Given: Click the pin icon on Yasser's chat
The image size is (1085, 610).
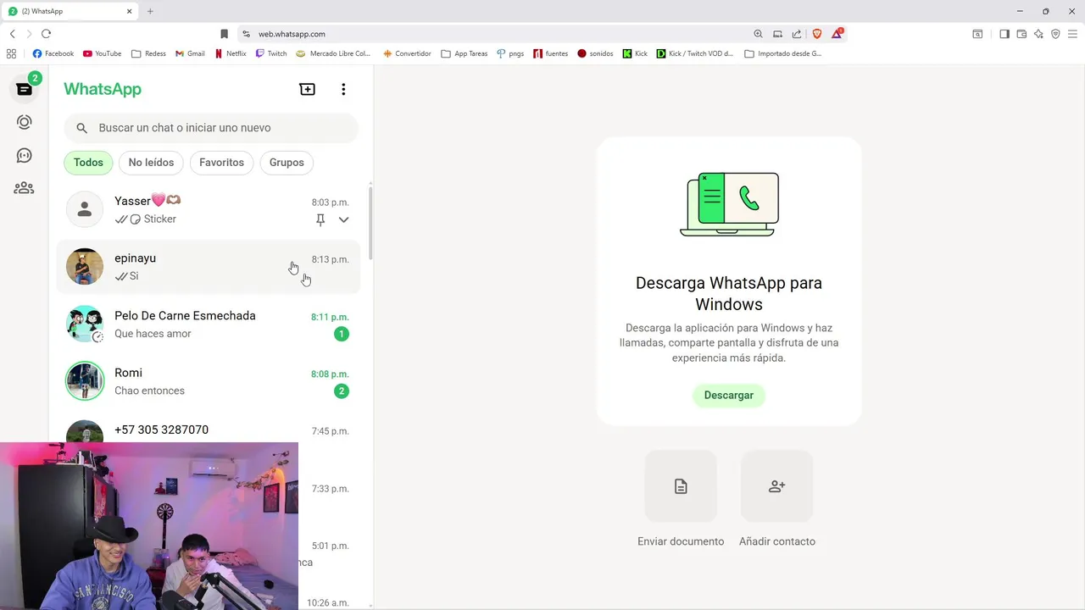Looking at the screenshot, I should 320,219.
